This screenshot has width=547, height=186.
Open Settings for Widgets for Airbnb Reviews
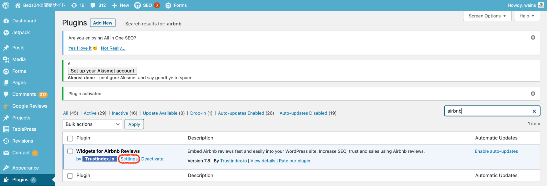click(x=129, y=159)
